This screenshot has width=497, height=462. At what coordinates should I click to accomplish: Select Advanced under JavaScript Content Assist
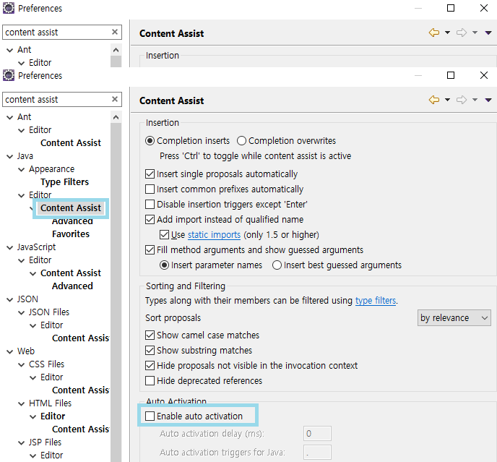click(72, 286)
